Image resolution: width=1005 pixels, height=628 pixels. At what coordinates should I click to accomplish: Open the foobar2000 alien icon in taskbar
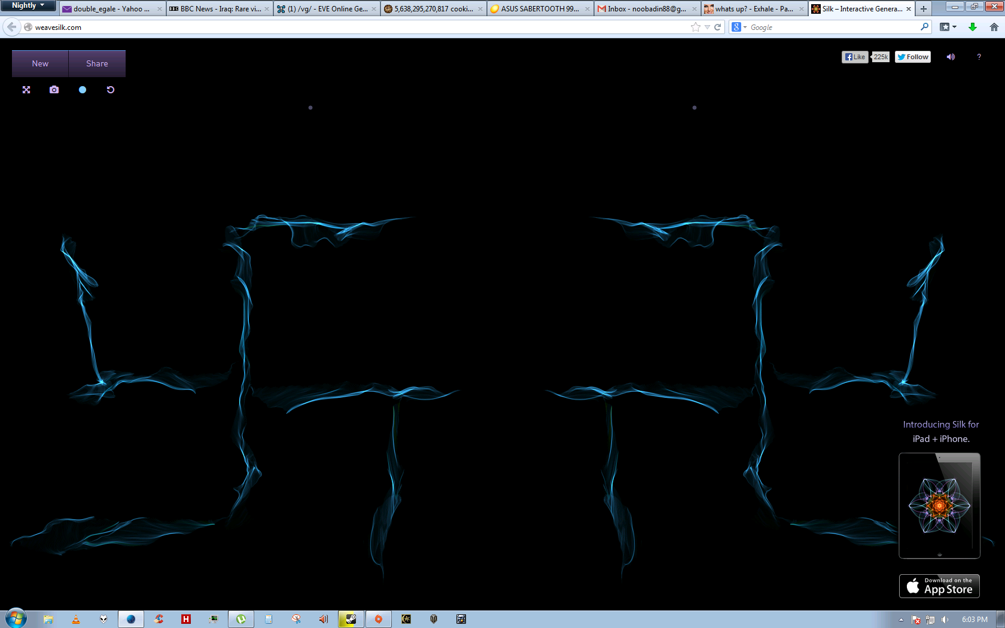pos(103,619)
